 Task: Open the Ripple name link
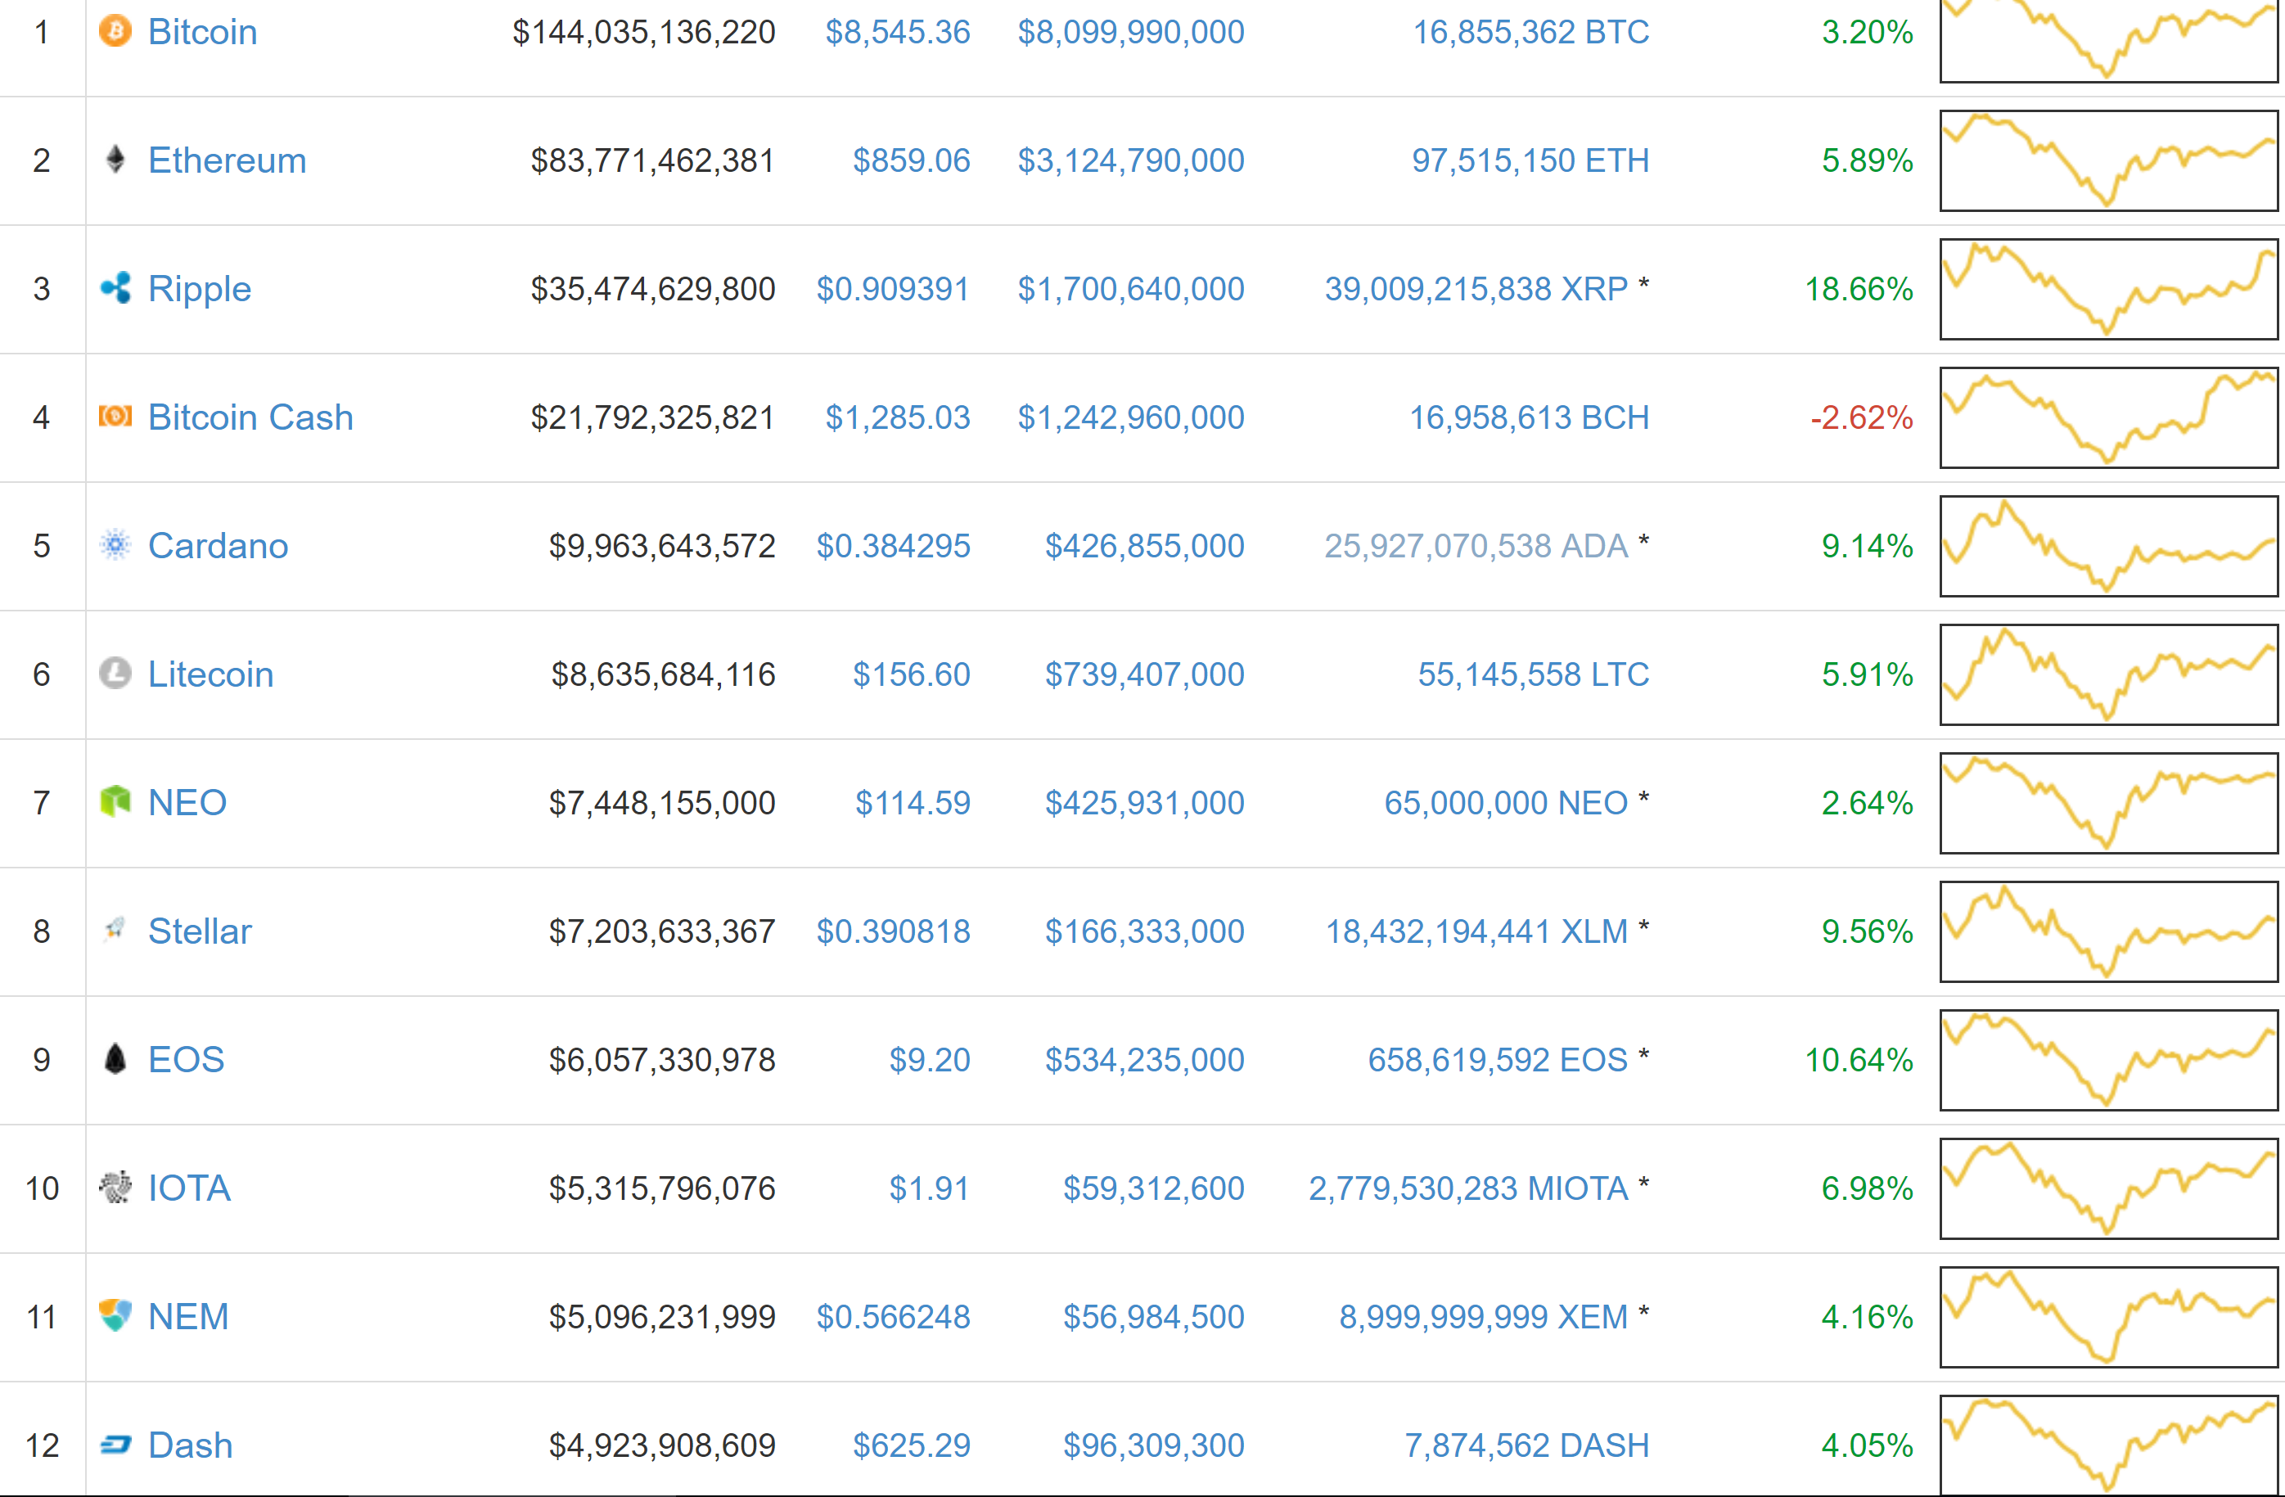(200, 289)
